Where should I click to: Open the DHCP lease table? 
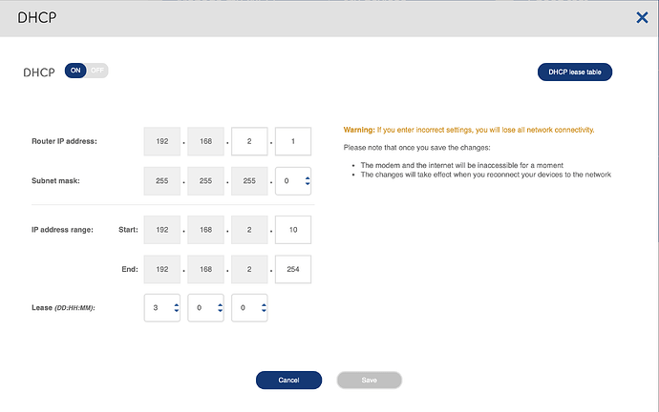coord(575,72)
